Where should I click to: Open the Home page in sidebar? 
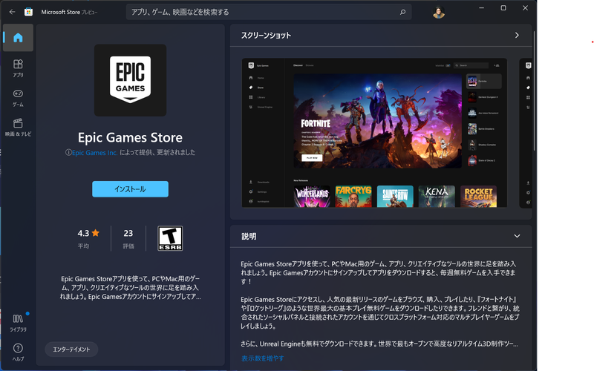pos(18,38)
